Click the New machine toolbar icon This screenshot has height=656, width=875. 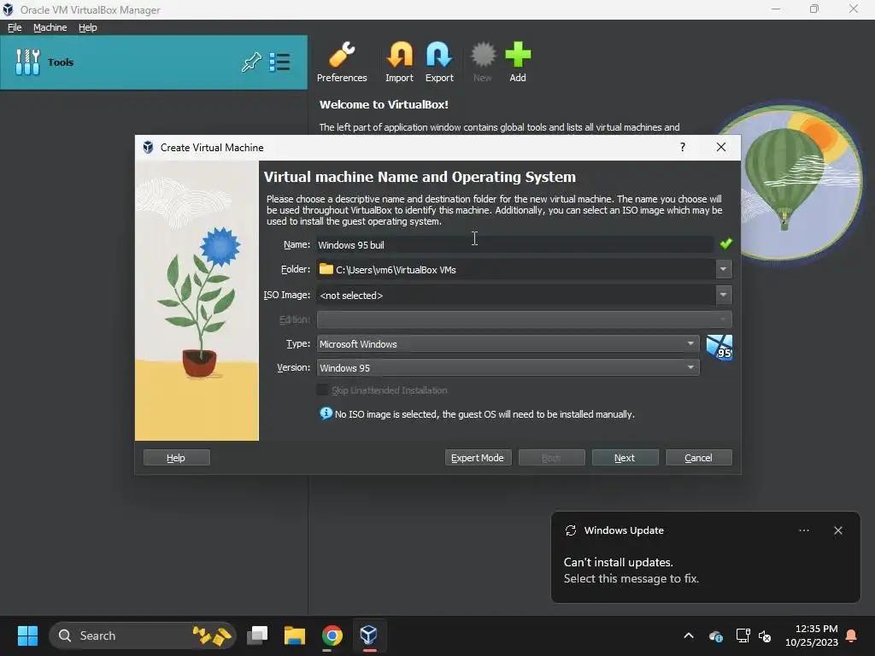pos(483,61)
